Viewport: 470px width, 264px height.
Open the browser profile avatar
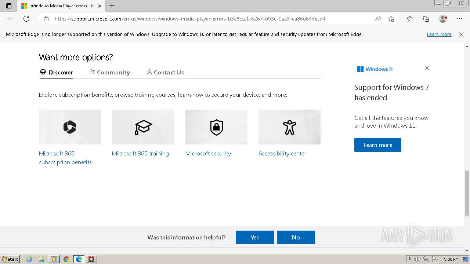click(x=443, y=19)
